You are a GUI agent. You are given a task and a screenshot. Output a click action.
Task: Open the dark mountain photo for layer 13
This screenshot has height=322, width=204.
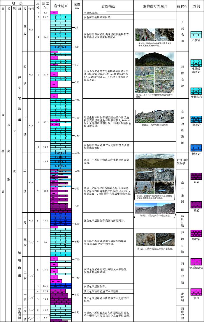tap(155, 59)
